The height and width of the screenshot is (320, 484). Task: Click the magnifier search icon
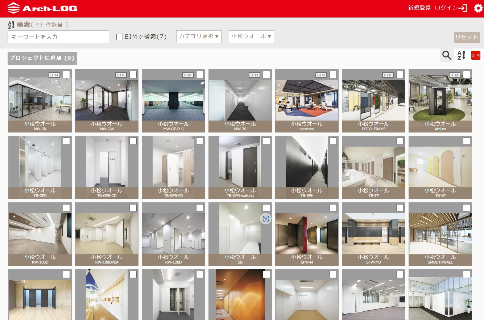tap(447, 55)
